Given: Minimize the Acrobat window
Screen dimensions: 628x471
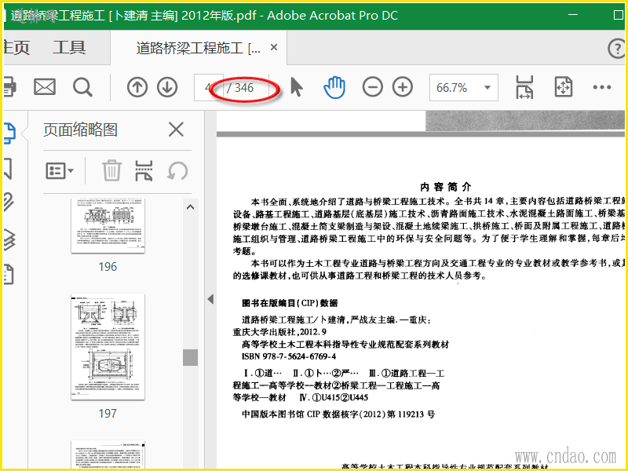Looking at the screenshot, I should point(573,15).
